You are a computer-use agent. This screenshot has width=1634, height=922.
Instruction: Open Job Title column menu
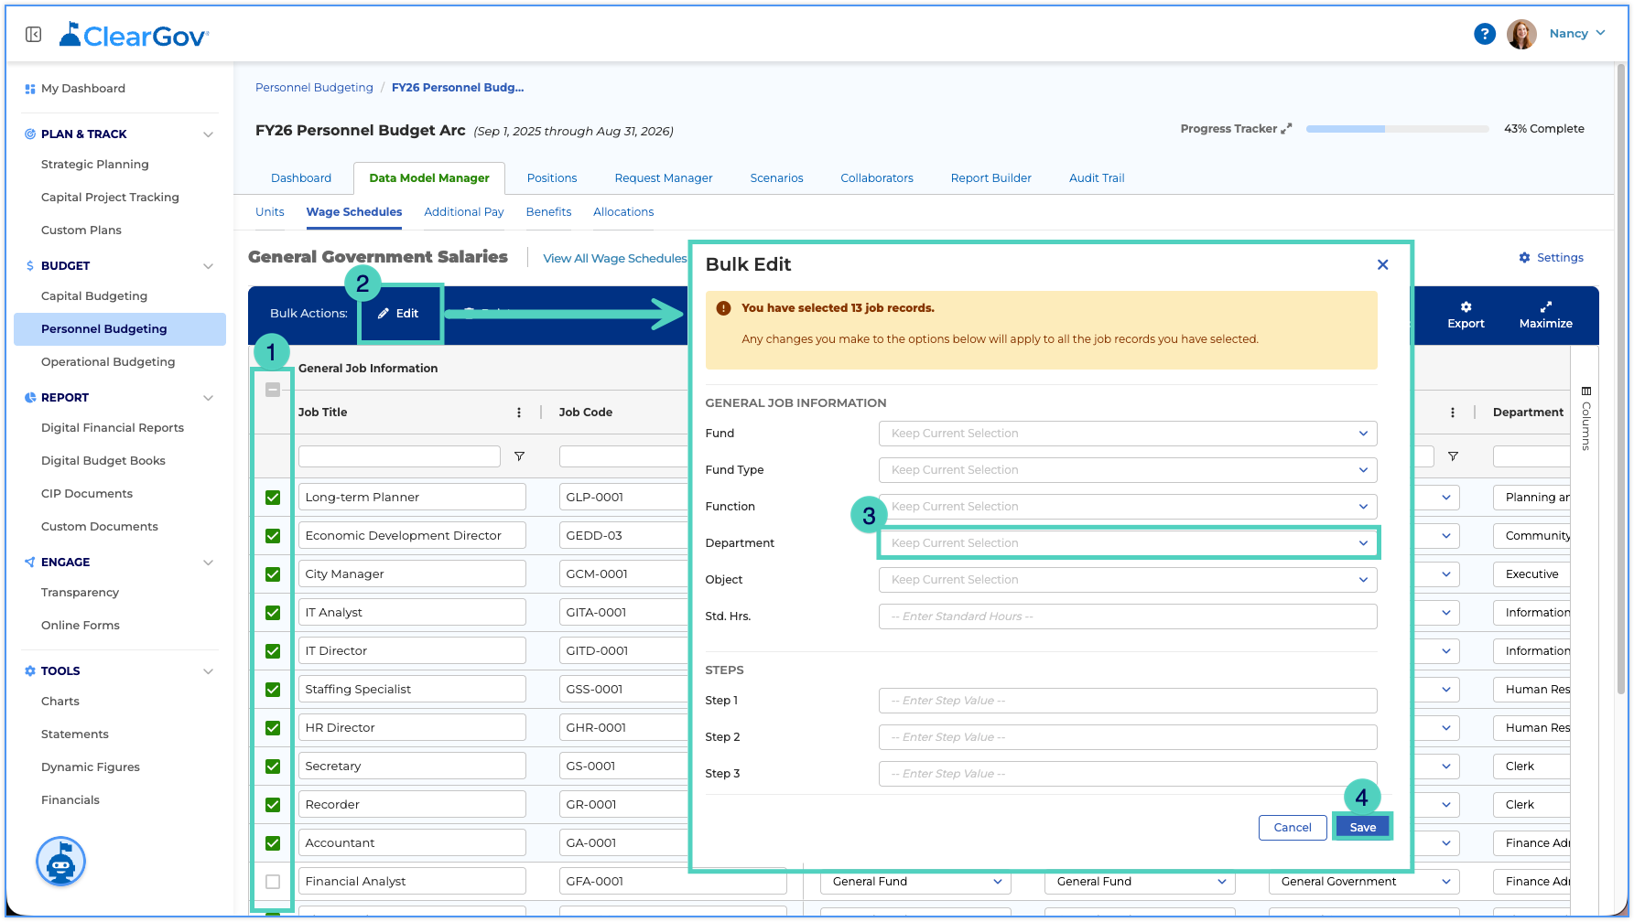click(x=519, y=413)
